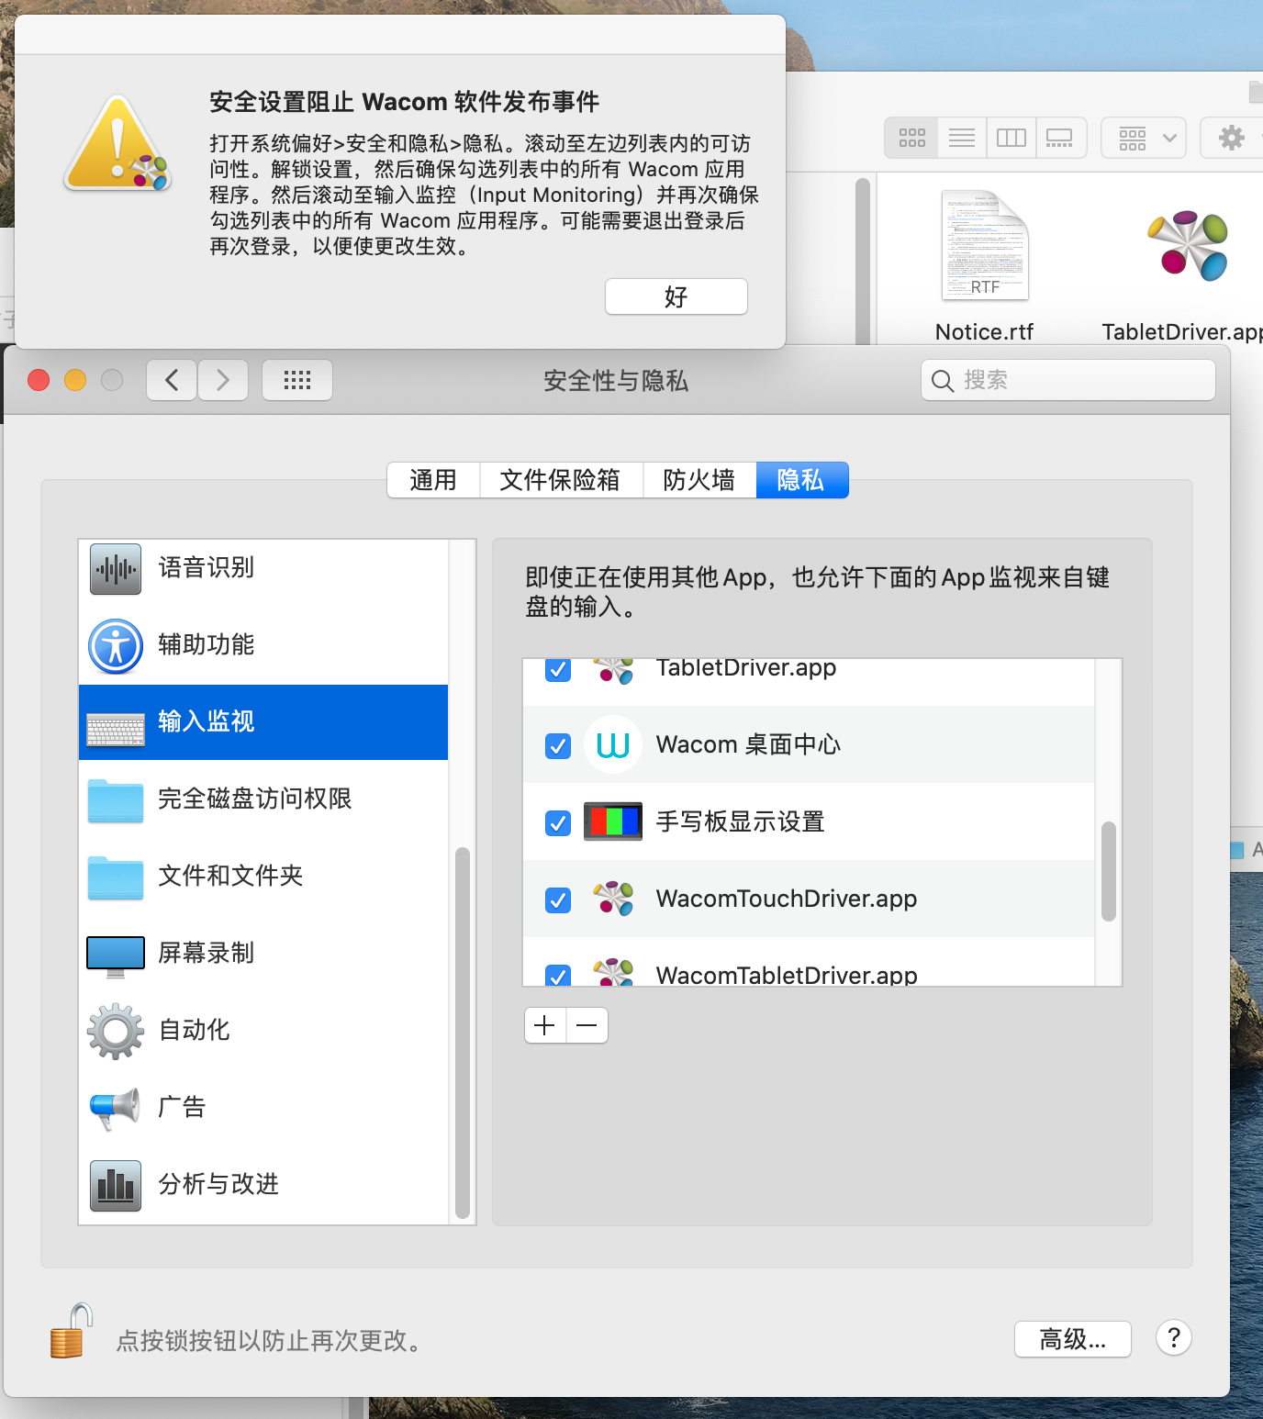Switch Finder to icon view
This screenshot has width=1263, height=1419.
[911, 138]
